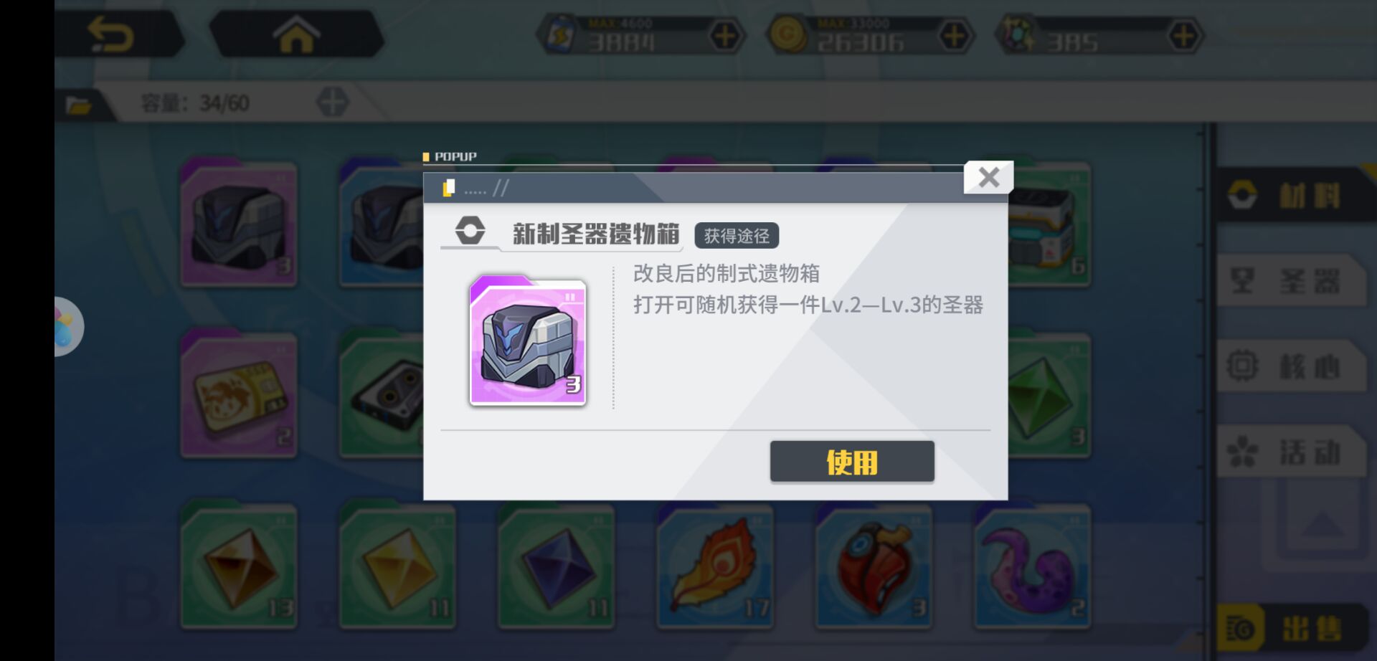Go to the home screen icon
The width and height of the screenshot is (1377, 661).
(x=295, y=34)
